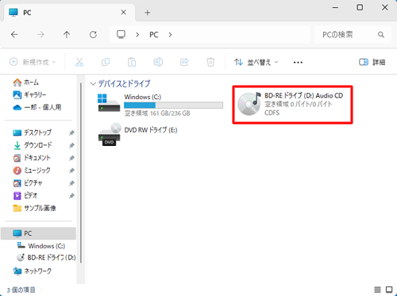Open ダウンロード in quick access
This screenshot has width=397, height=296.
click(x=33, y=145)
